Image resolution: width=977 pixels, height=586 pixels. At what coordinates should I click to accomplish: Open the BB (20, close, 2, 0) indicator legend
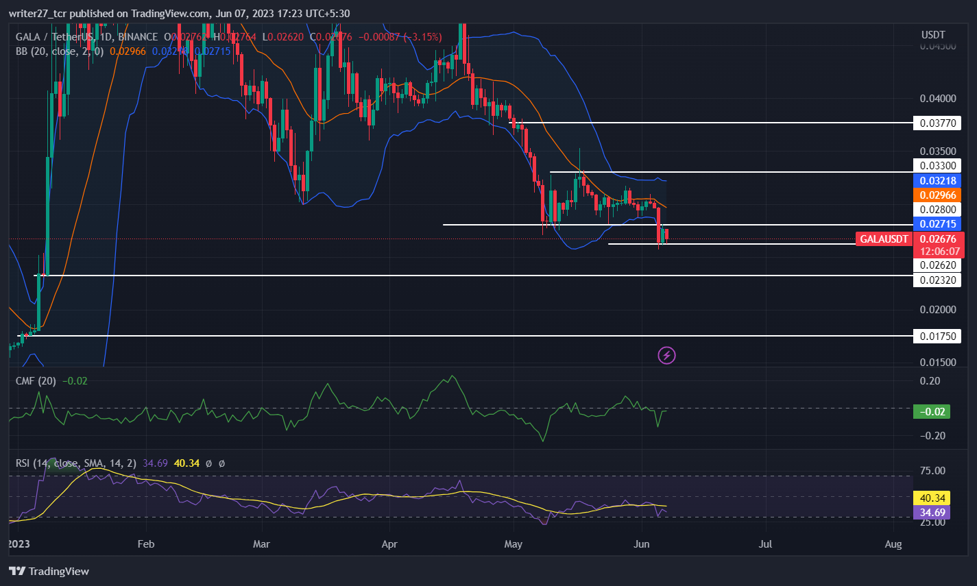tap(60, 51)
